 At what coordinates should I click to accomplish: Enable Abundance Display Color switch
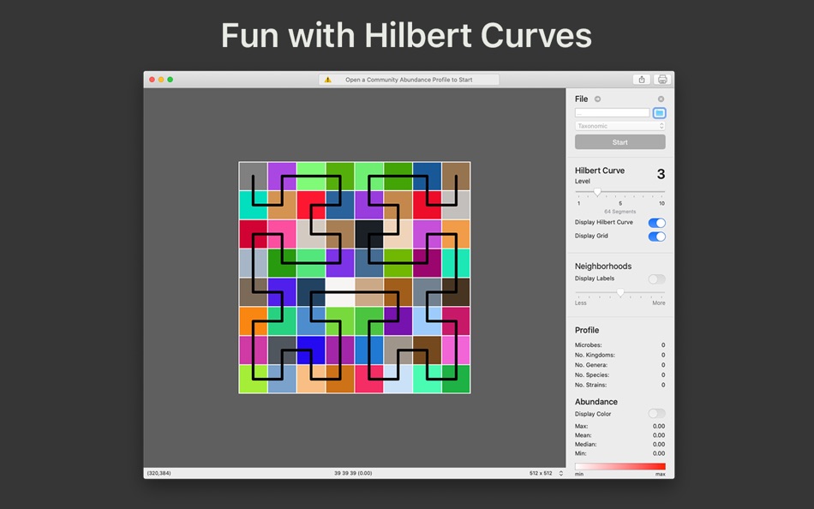click(656, 413)
